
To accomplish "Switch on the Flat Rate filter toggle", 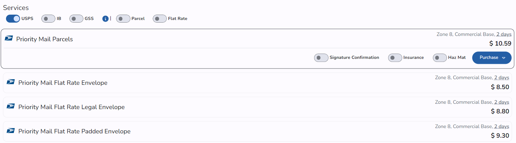I will pyautogui.click(x=159, y=19).
